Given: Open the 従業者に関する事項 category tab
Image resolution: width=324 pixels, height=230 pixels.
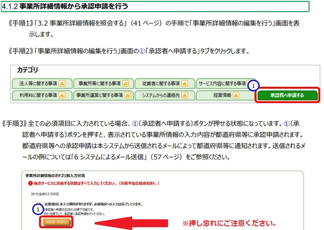Looking at the screenshot, I should click(x=165, y=84).
